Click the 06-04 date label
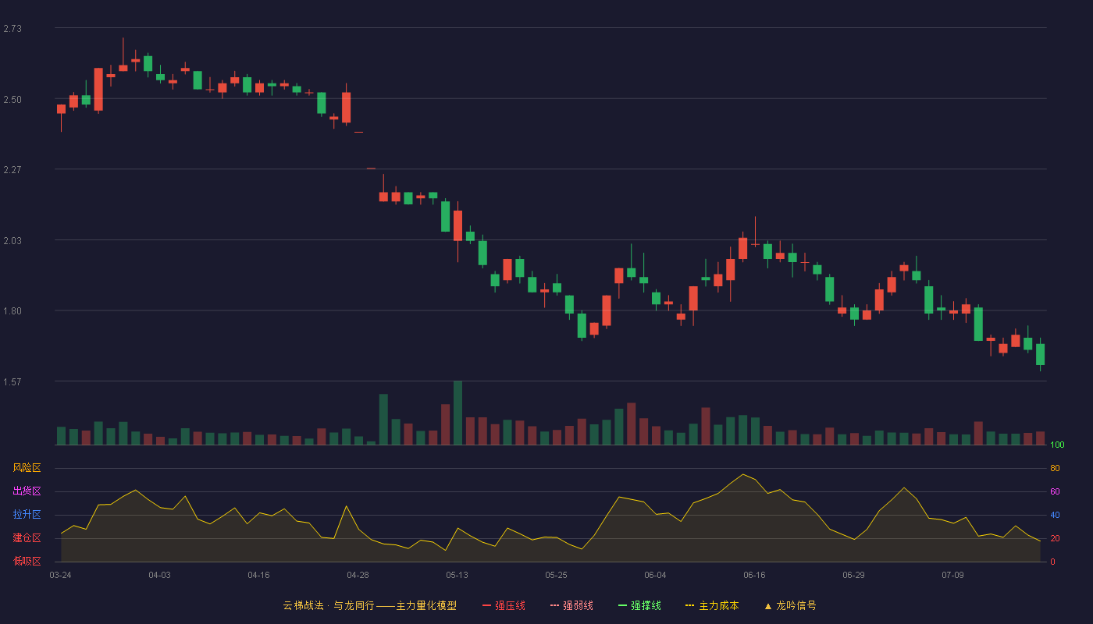1093x624 pixels. click(x=655, y=575)
